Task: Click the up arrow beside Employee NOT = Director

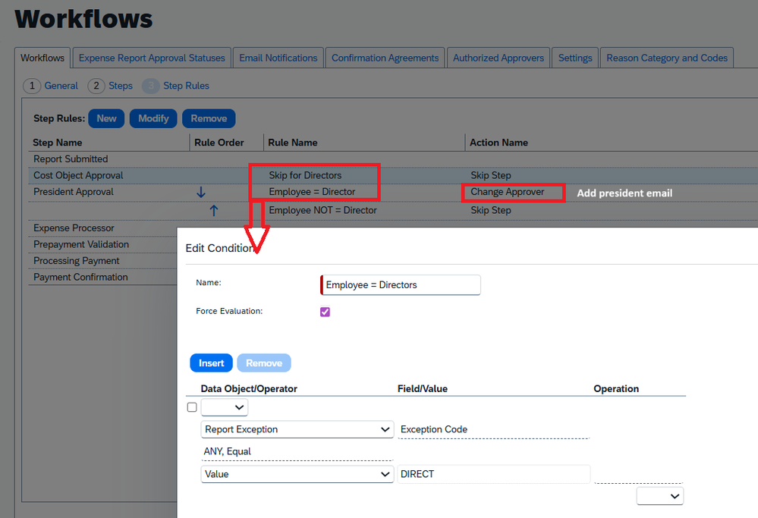Action: pyautogui.click(x=214, y=210)
